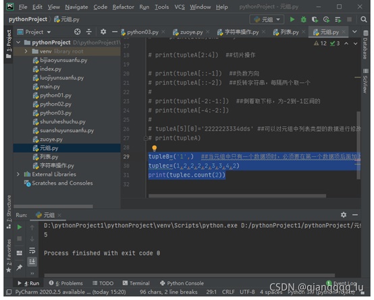Viewport: 374px width, 300px height.
Task: Go to previous highlighted problem arrow
Action: click(x=346, y=43)
